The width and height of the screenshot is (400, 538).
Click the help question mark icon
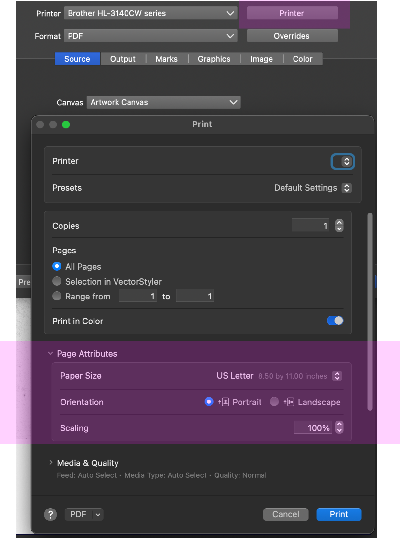click(50, 514)
